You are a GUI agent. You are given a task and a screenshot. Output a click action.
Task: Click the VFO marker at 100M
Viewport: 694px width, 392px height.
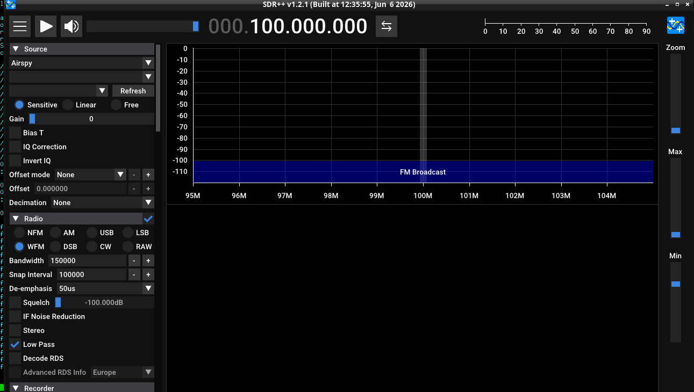(x=423, y=115)
